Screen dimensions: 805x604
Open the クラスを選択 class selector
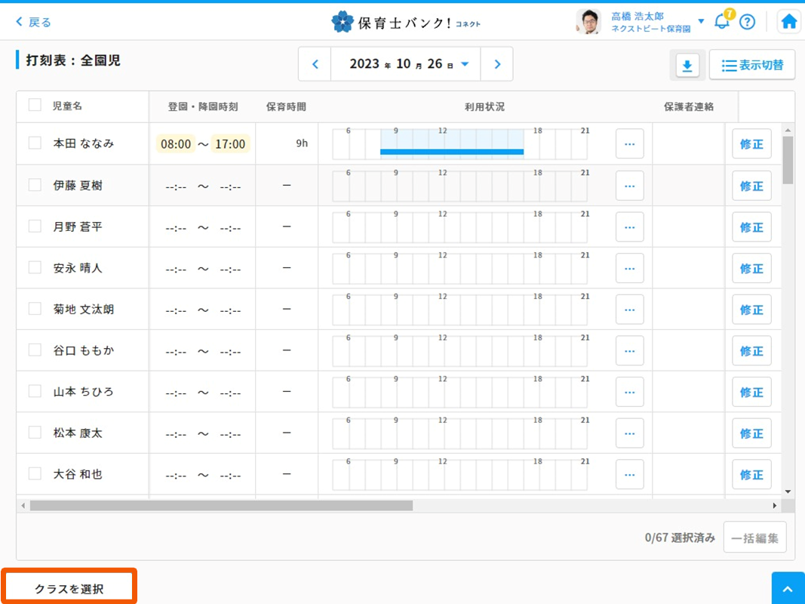point(69,588)
